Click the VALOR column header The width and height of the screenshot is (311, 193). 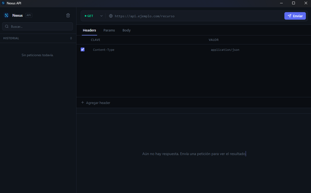214,40
